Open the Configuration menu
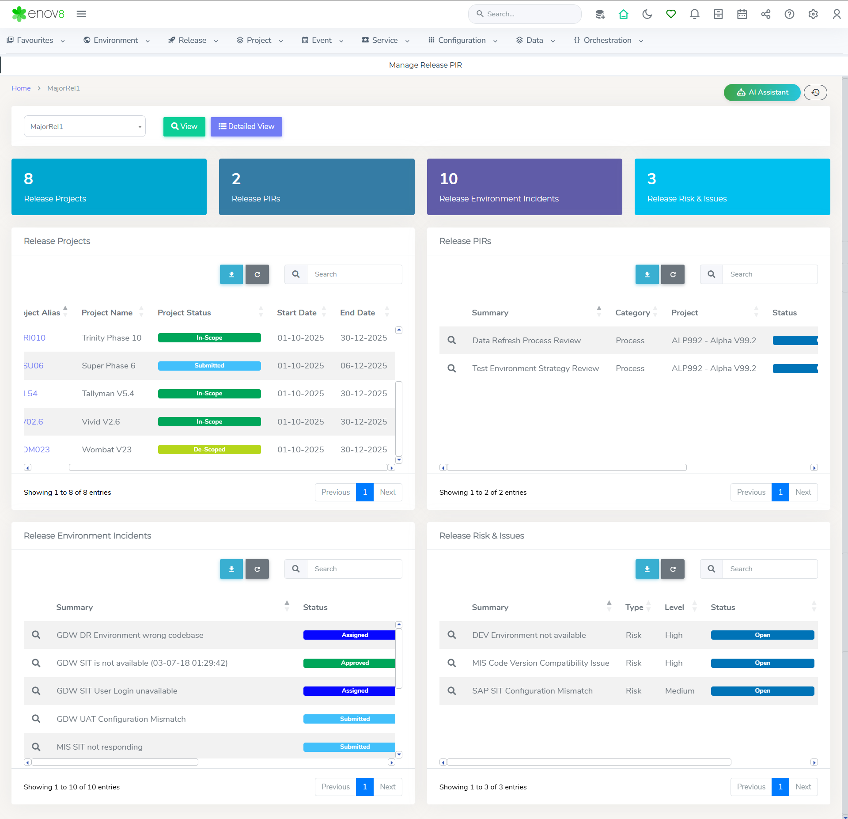This screenshot has height=819, width=848. click(462, 40)
